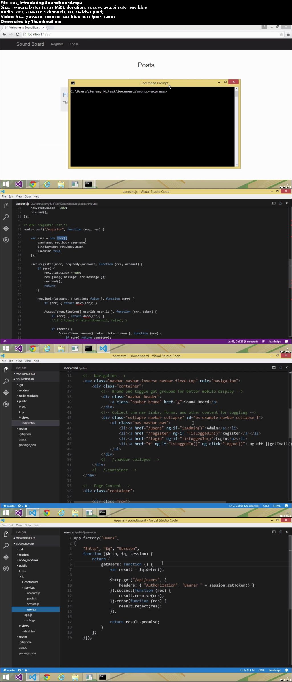Click Ln 63, Col 26 status entry
The height and width of the screenshot is (682, 292).
243,342
